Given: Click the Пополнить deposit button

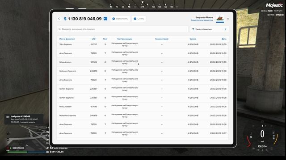Looking at the screenshot, I should pos(120,19).
